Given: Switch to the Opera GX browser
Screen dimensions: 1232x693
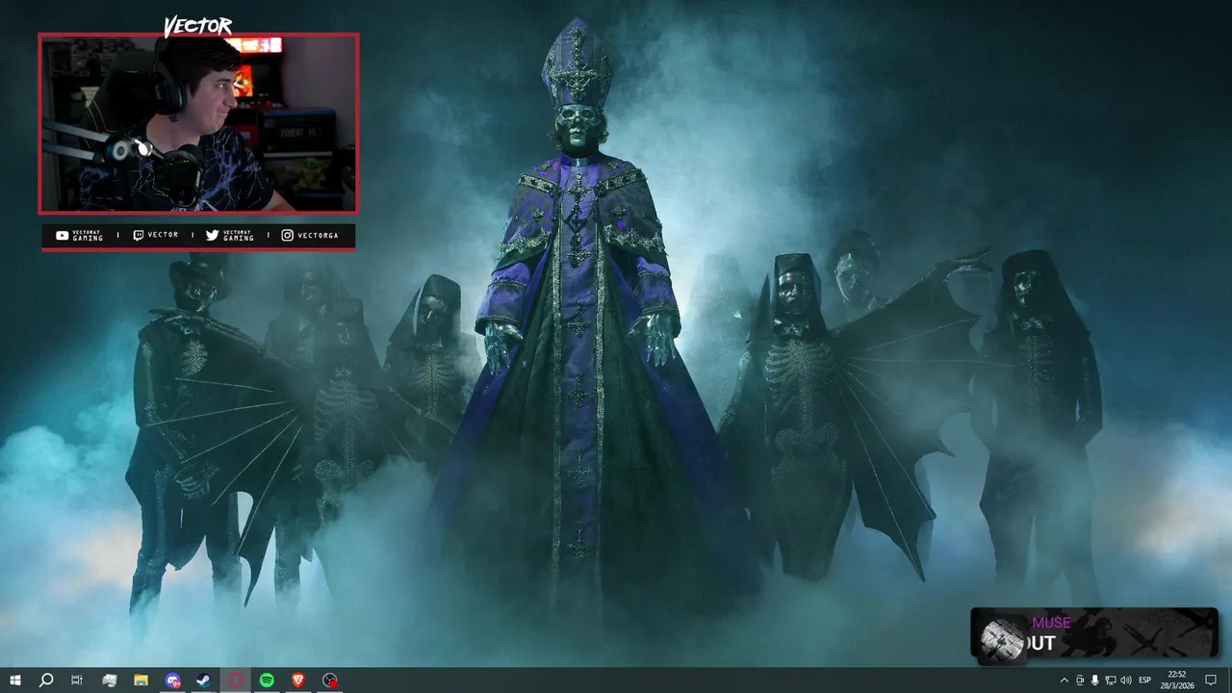Looking at the screenshot, I should 236,680.
